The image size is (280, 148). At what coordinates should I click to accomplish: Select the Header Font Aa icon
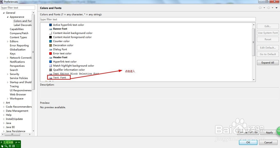50,58
